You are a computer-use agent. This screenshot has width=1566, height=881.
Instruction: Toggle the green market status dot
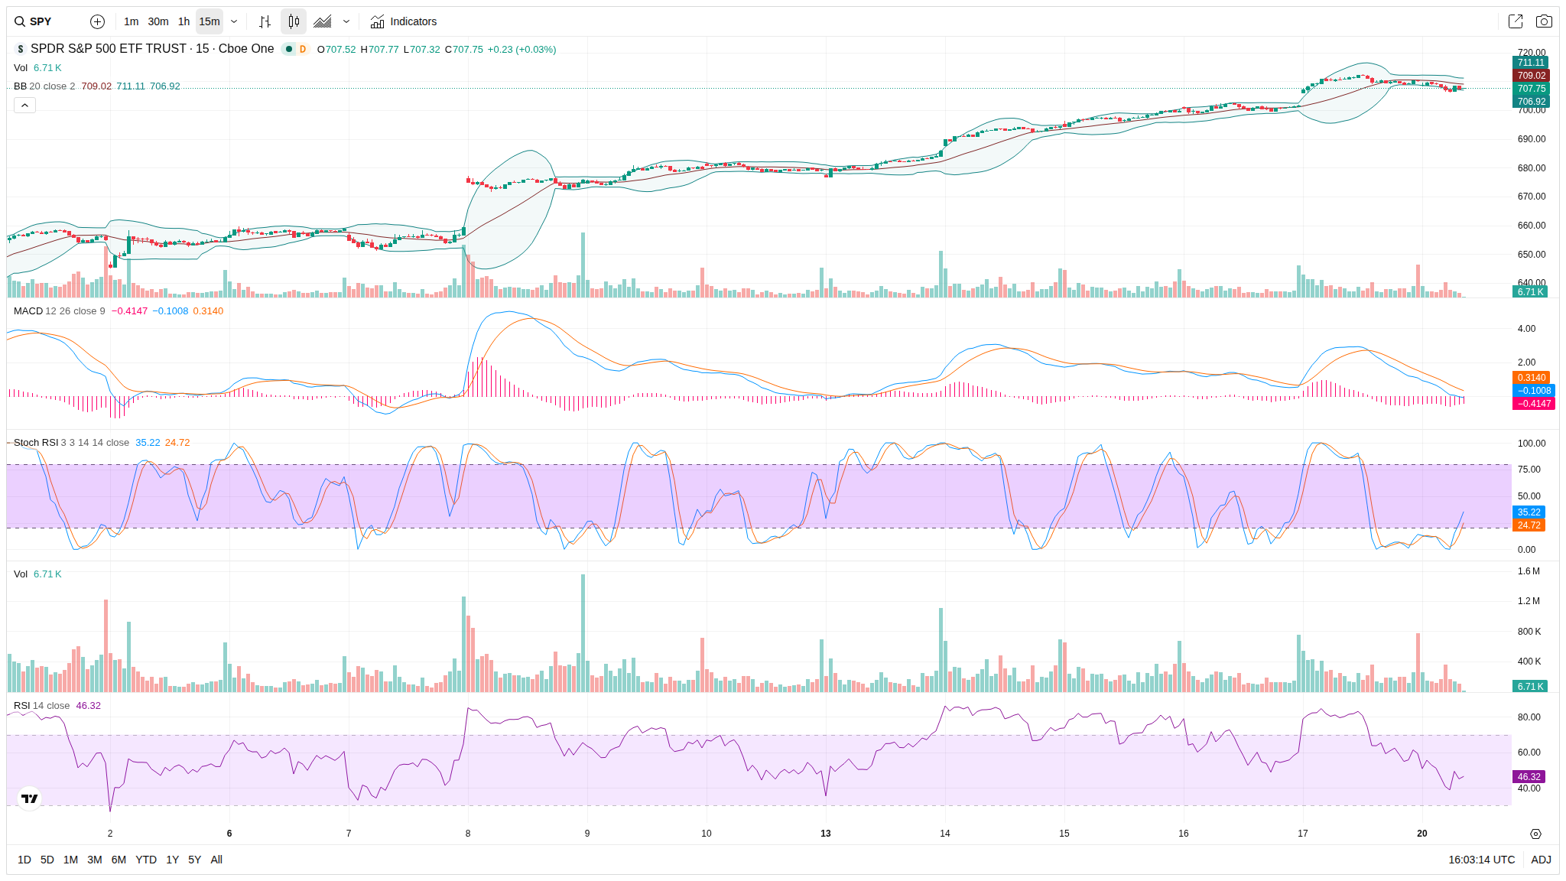pyautogui.click(x=289, y=49)
